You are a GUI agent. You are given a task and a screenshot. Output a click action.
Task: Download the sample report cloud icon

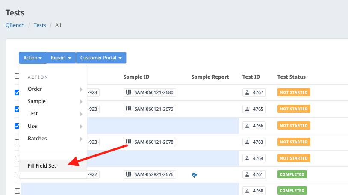194,175
